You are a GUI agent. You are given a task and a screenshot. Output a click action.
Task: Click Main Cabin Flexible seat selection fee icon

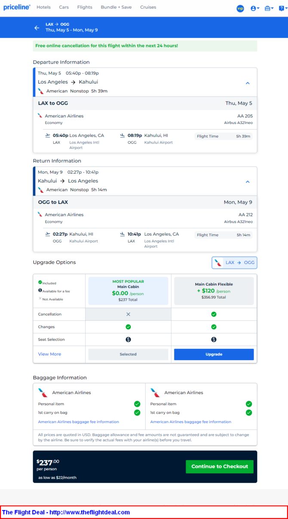(x=214, y=339)
